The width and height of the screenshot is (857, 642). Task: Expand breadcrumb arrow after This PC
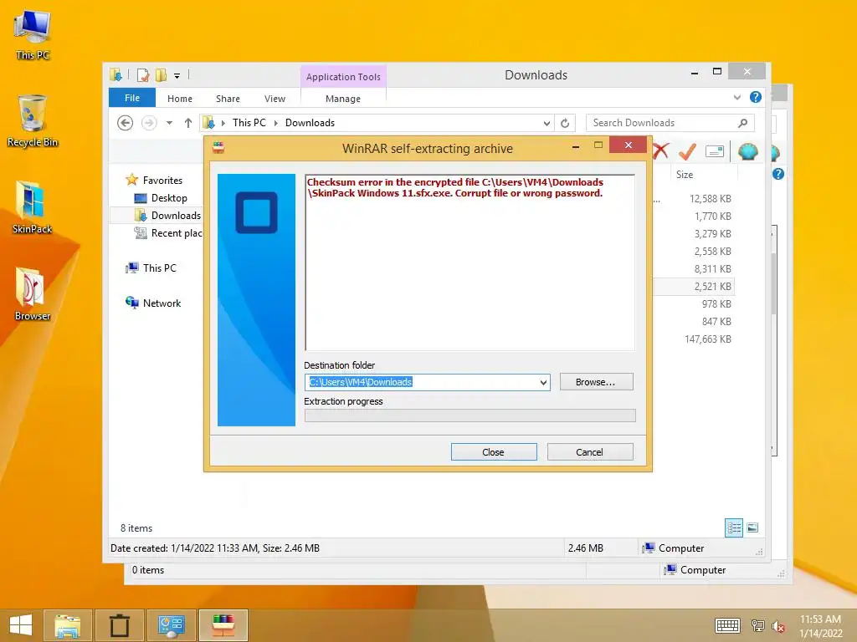click(x=275, y=124)
